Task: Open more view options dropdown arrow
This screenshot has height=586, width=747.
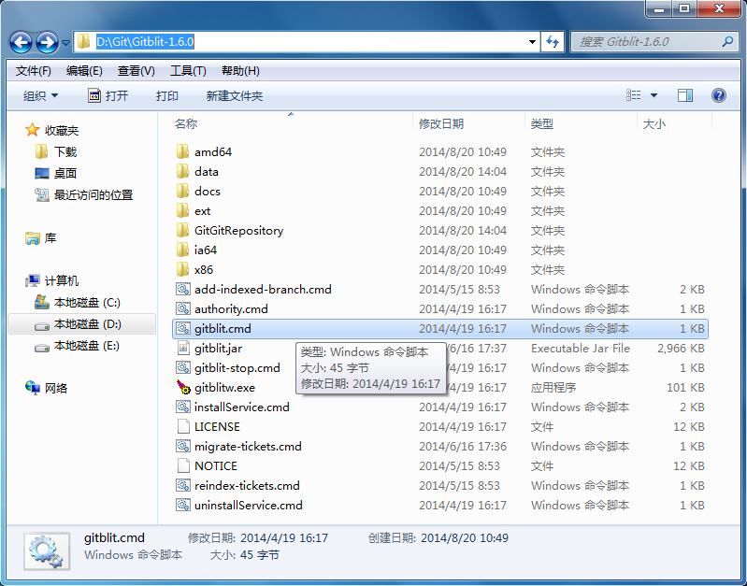Action: 654,95
